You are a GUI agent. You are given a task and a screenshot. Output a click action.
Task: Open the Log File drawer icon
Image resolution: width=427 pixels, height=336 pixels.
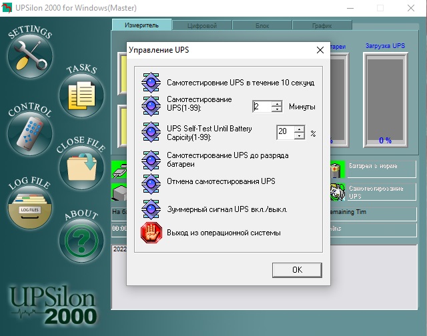30,207
